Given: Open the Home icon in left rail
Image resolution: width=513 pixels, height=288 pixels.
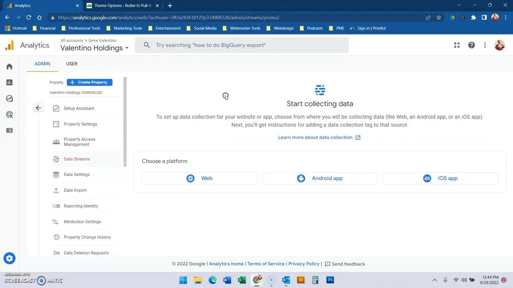Looking at the screenshot, I should point(9,66).
